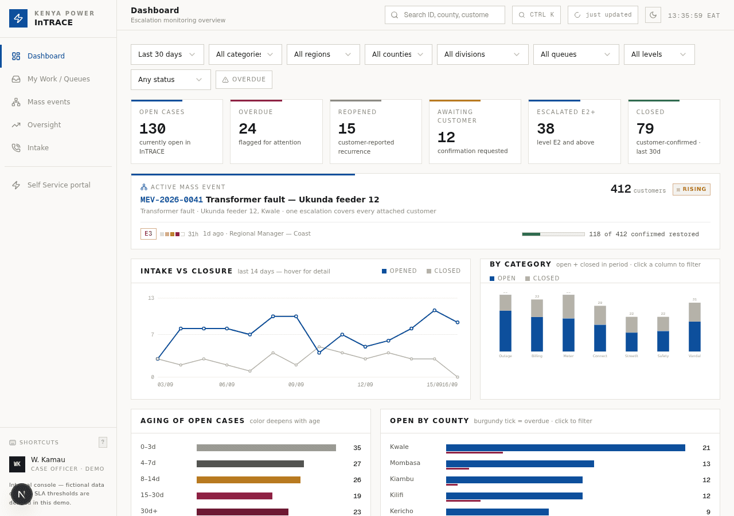Select the Closed 79 card
The width and height of the screenshot is (734, 516).
tap(674, 132)
